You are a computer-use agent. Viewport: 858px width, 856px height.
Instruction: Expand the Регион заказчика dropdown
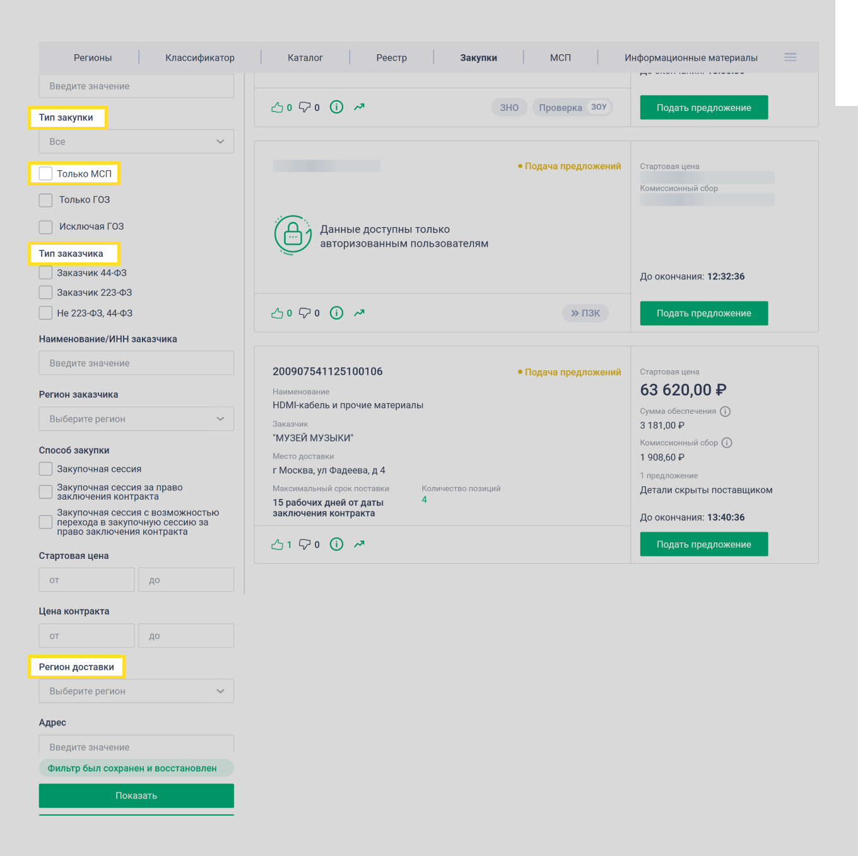pos(136,419)
